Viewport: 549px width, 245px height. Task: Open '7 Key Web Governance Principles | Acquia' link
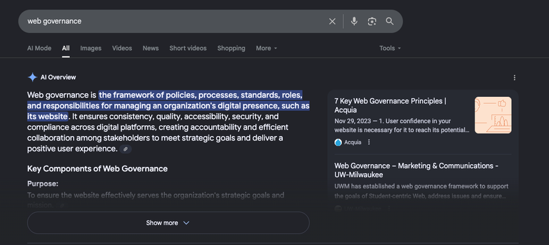click(x=390, y=105)
